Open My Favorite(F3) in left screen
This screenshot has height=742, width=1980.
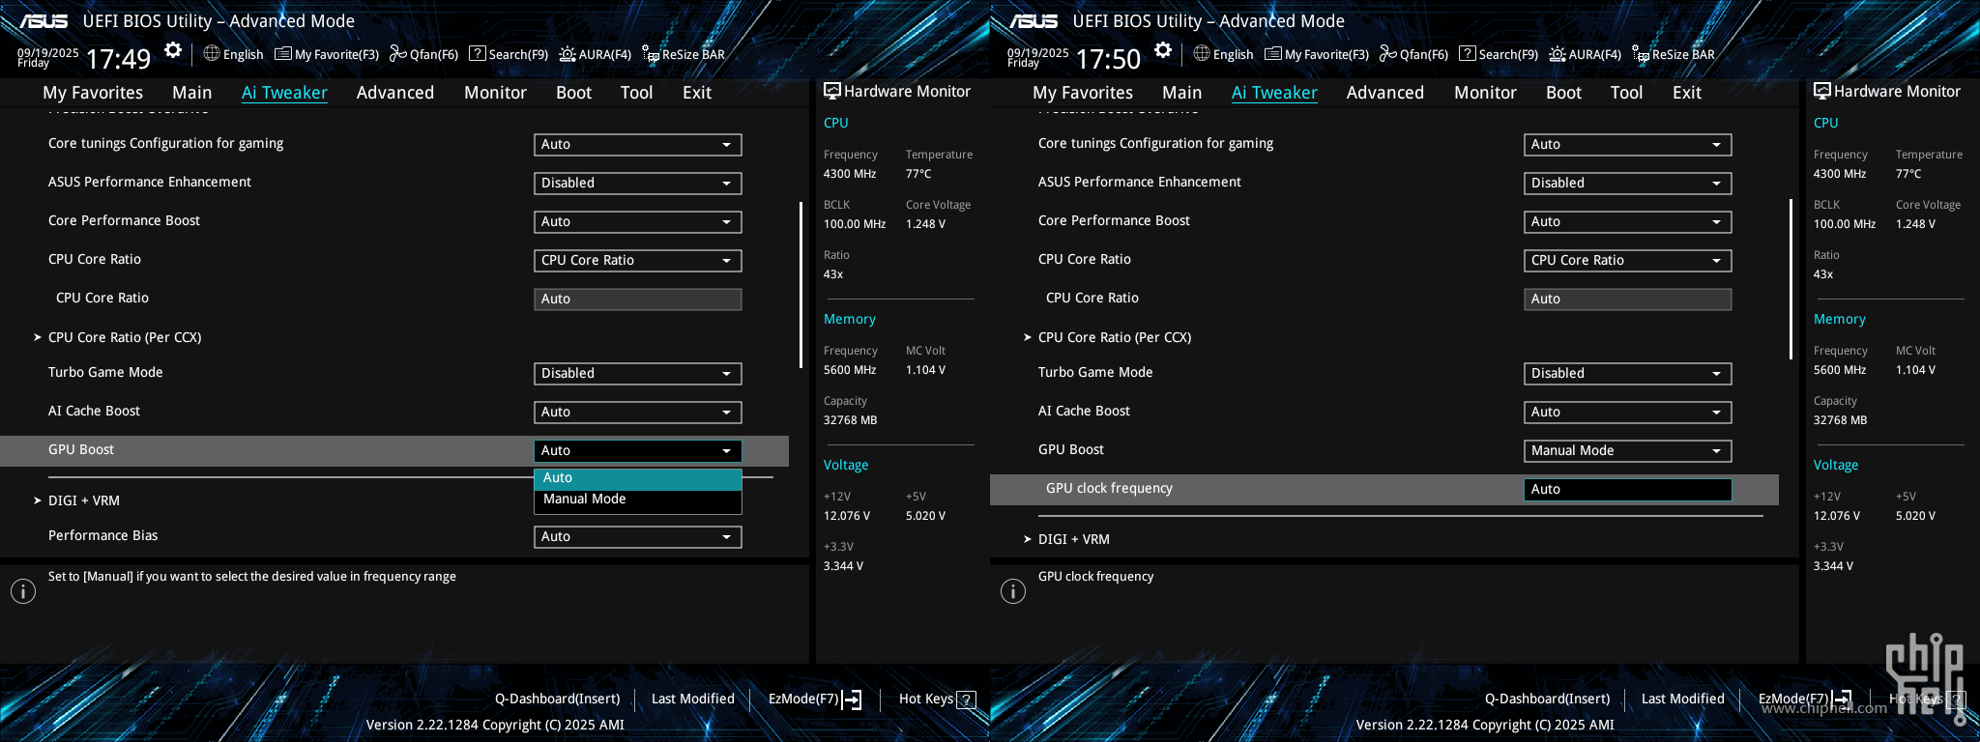click(327, 55)
